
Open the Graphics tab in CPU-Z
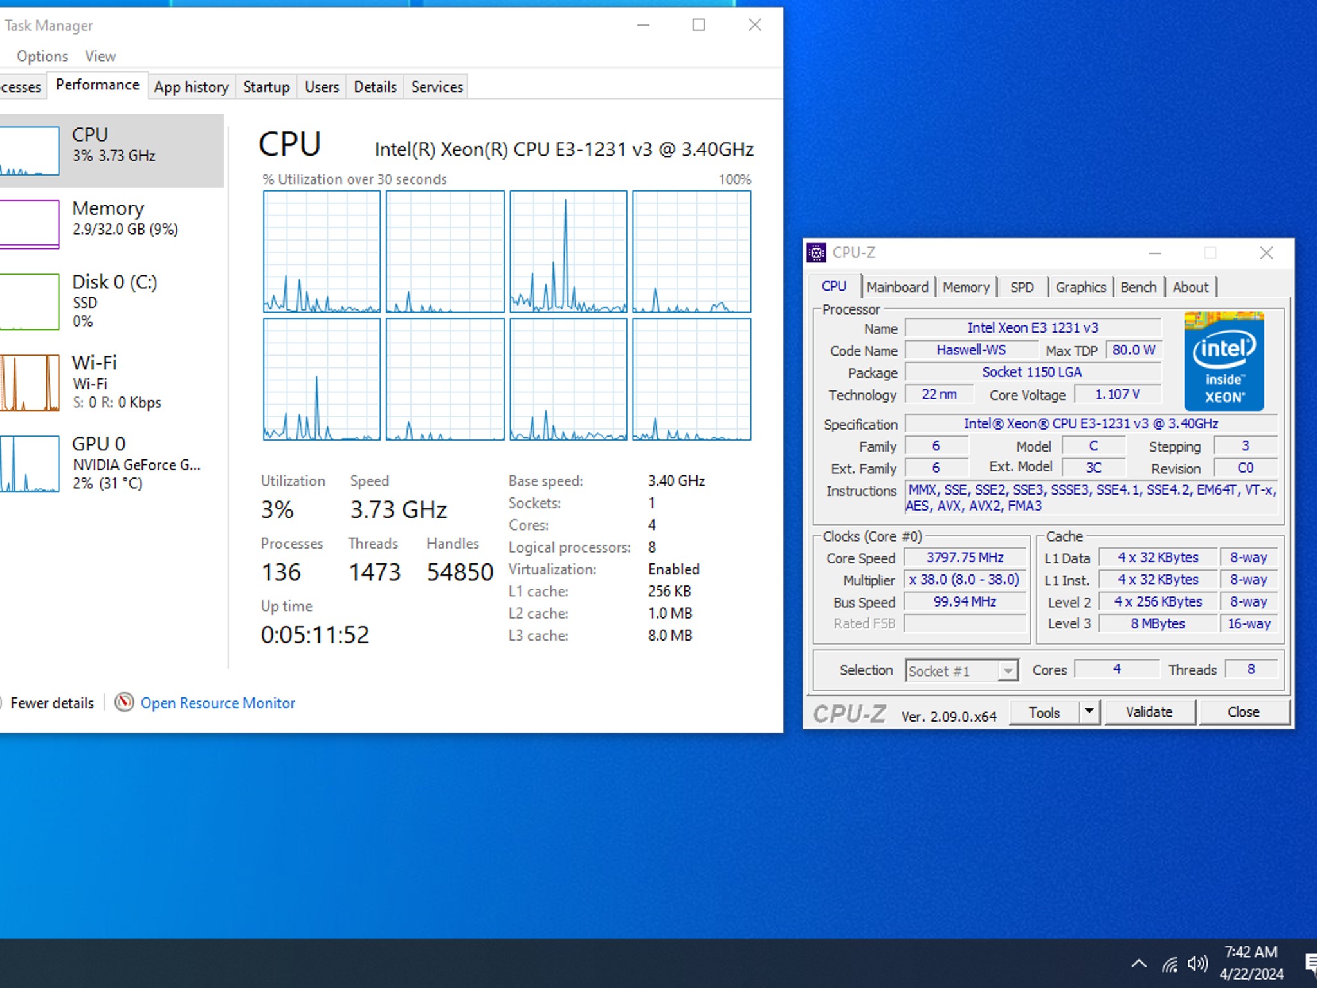coord(1080,288)
